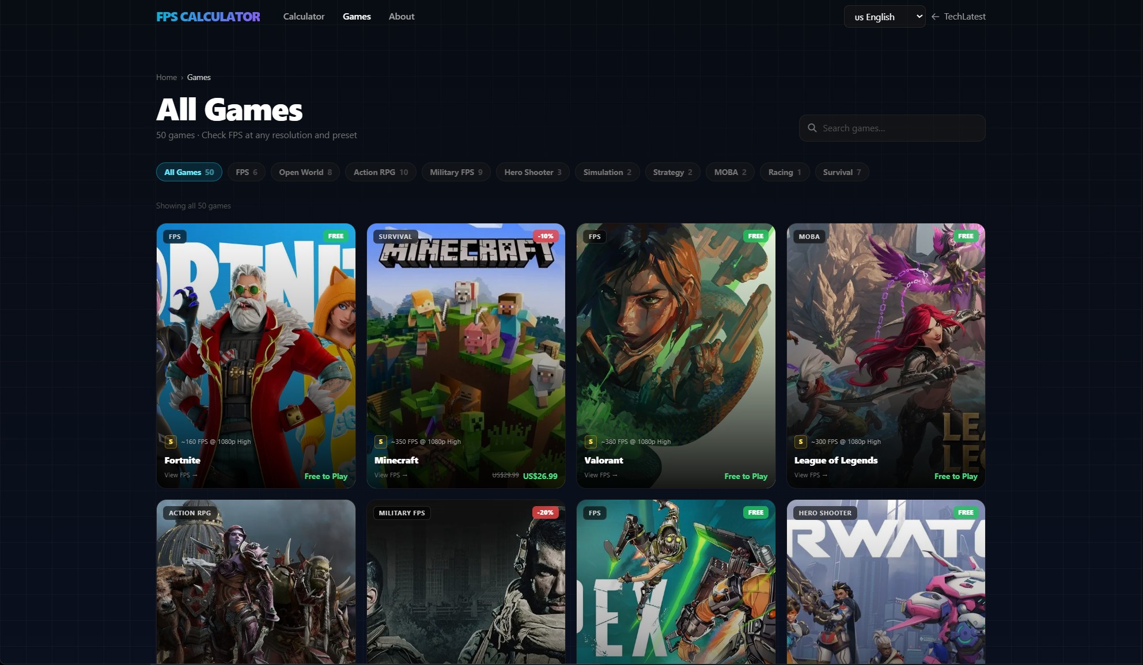Screen dimensions: 1143x665
Task: Click the -10% discount badge on Minecraft
Action: (x=546, y=236)
